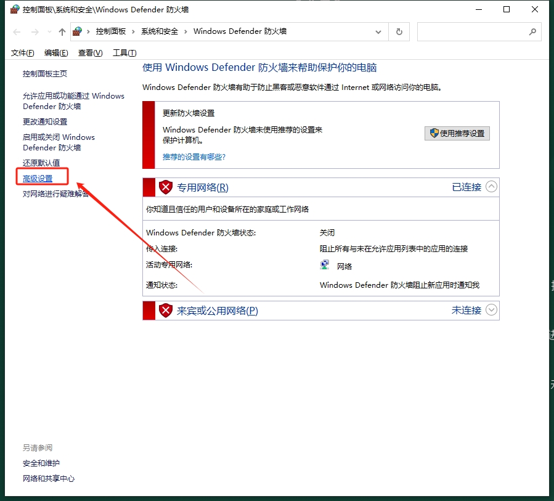This screenshot has width=554, height=501.
Task: Collapse the 专用网络 section with the chevron
Action: [x=492, y=186]
